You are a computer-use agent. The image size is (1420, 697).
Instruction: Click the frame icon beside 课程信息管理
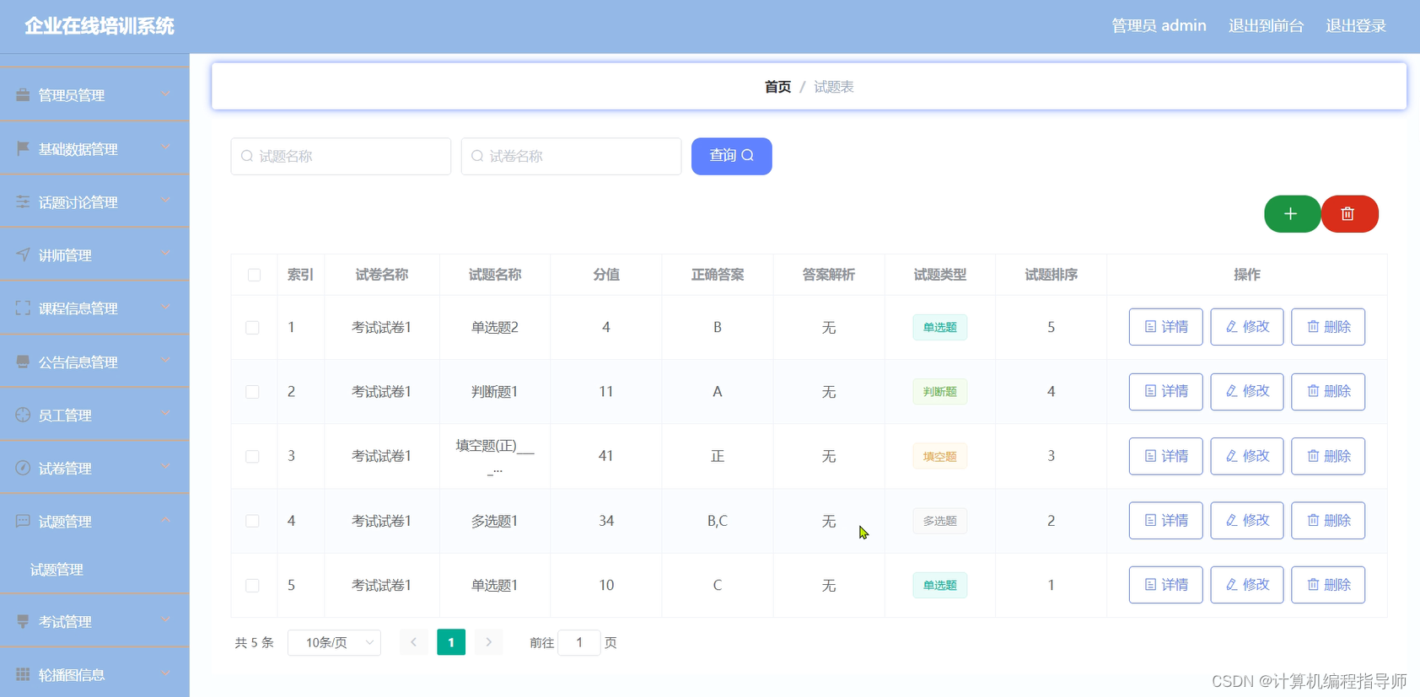click(x=23, y=308)
